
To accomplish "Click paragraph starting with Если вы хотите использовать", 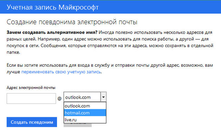I will 110,68.
